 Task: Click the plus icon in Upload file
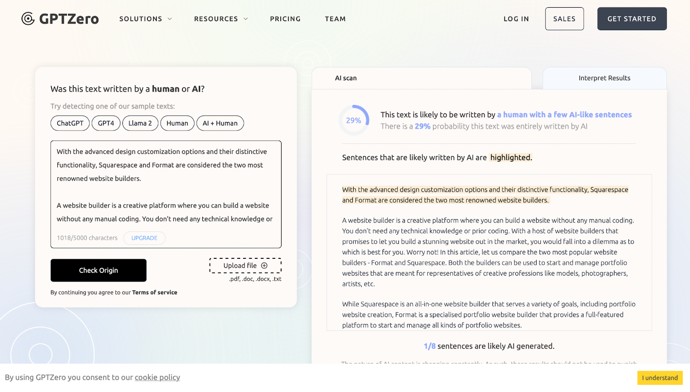pyautogui.click(x=264, y=266)
